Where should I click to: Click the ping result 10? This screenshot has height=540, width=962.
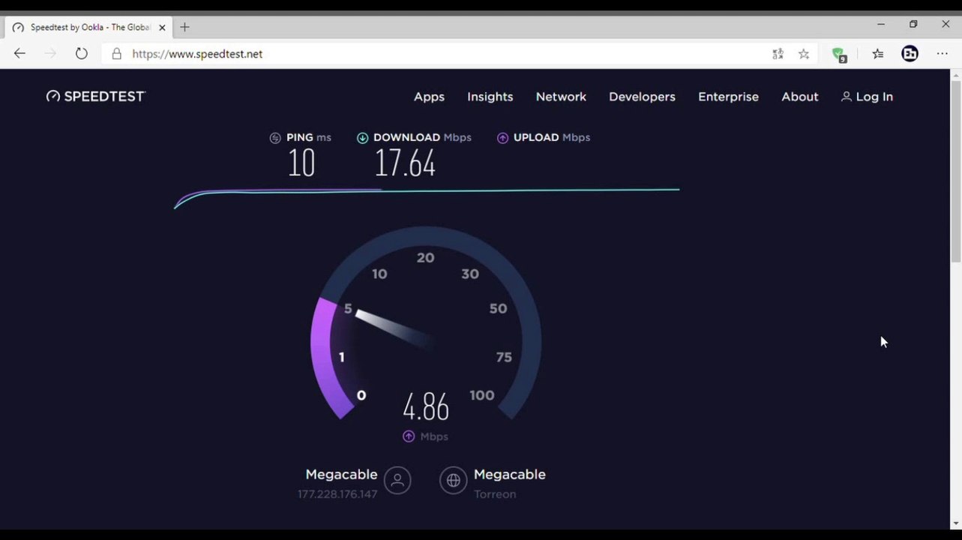[x=301, y=163]
